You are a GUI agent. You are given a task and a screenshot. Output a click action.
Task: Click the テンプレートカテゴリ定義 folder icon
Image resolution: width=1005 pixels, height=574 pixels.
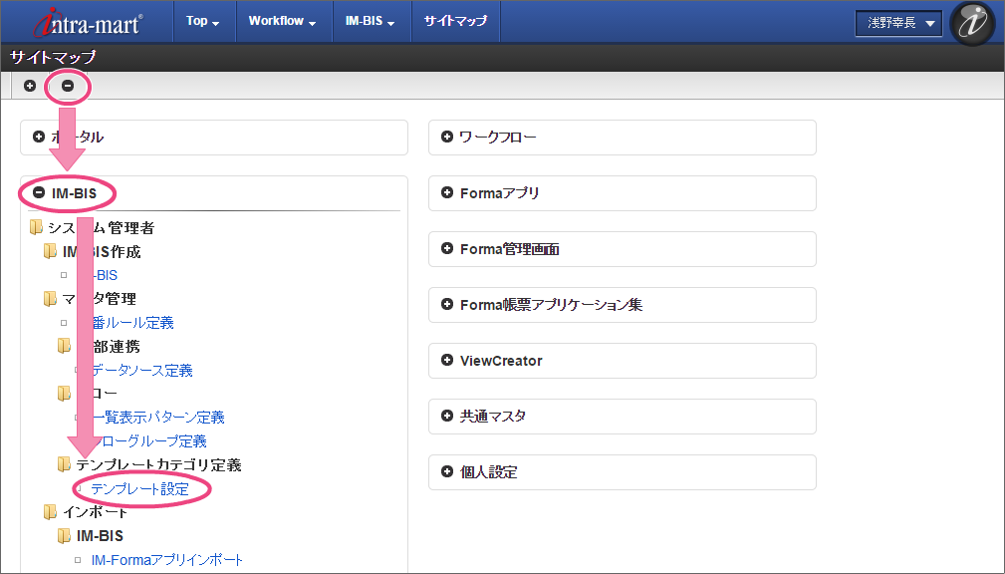(x=64, y=464)
